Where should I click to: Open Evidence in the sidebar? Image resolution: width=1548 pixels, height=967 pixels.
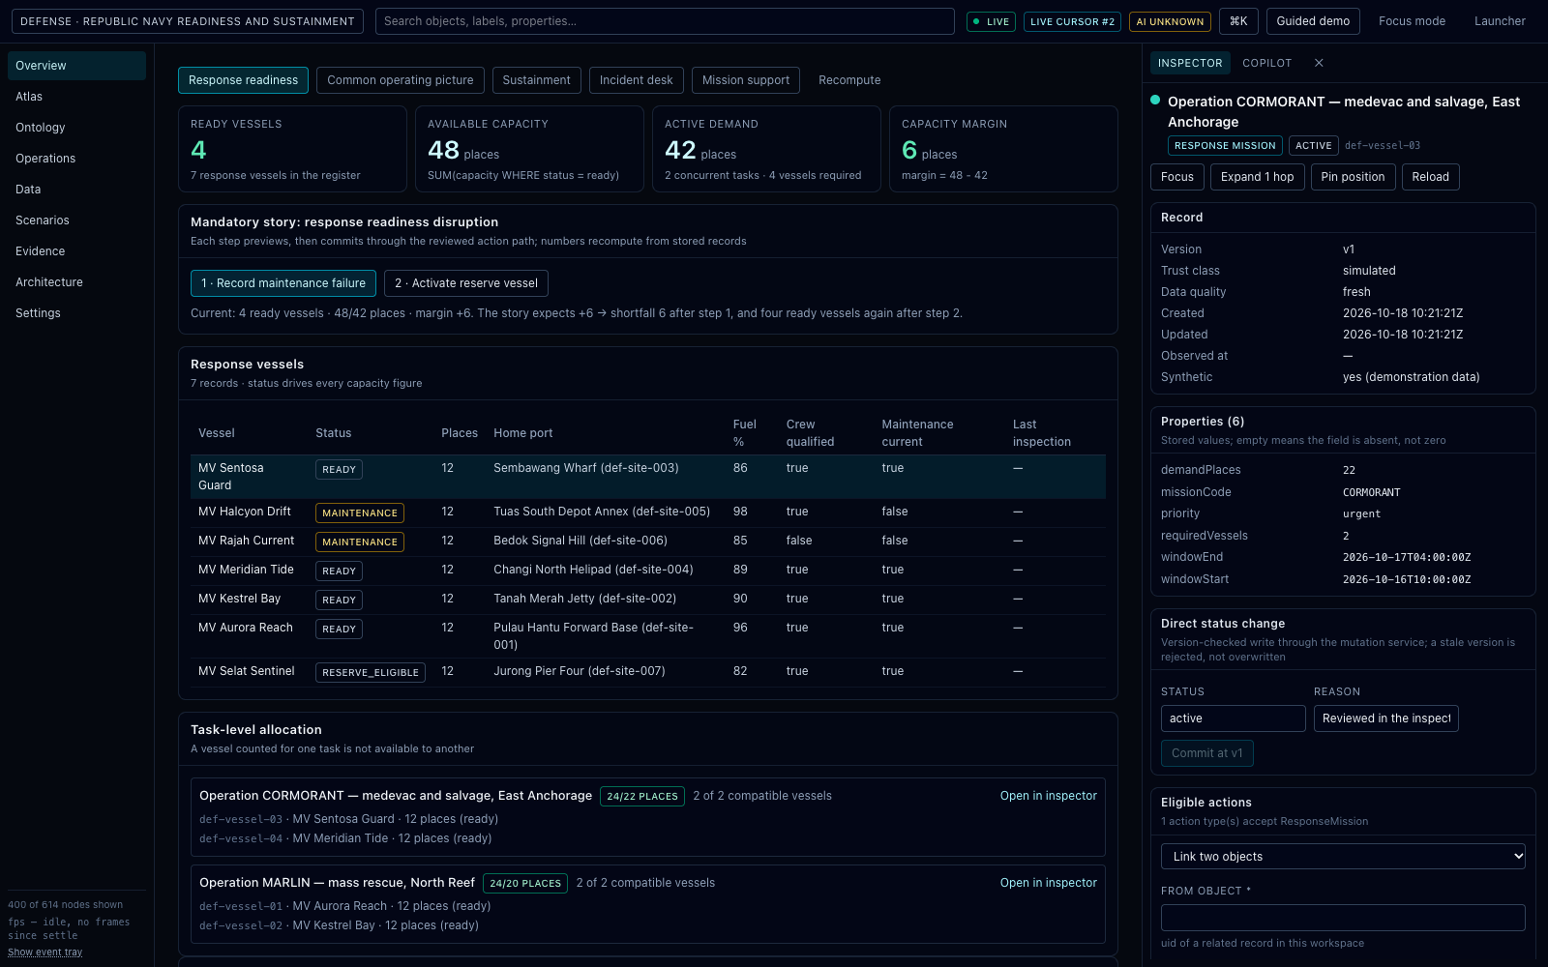coord(76,251)
